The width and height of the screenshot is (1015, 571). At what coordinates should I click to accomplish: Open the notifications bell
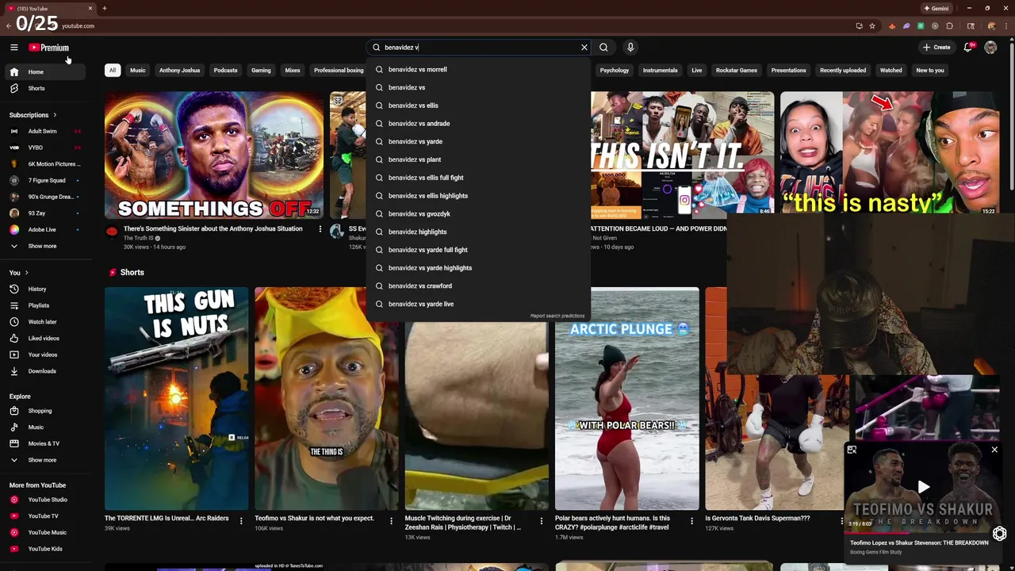[967, 48]
